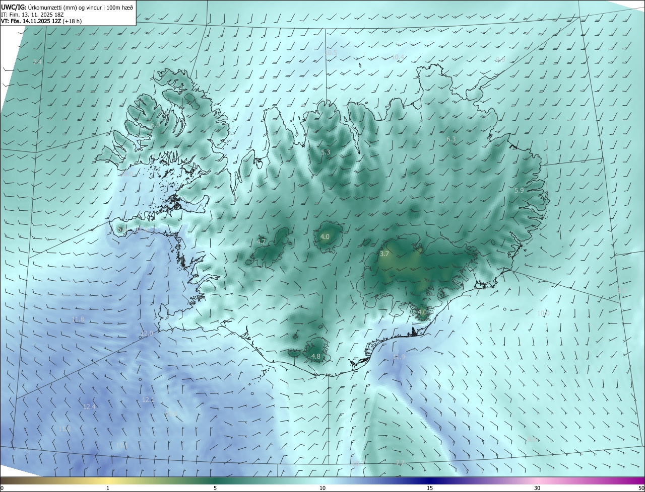Image resolution: width=645 pixels, height=492 pixels.
Task: Click the colour scale tick labelled 30
Action: 537,488
